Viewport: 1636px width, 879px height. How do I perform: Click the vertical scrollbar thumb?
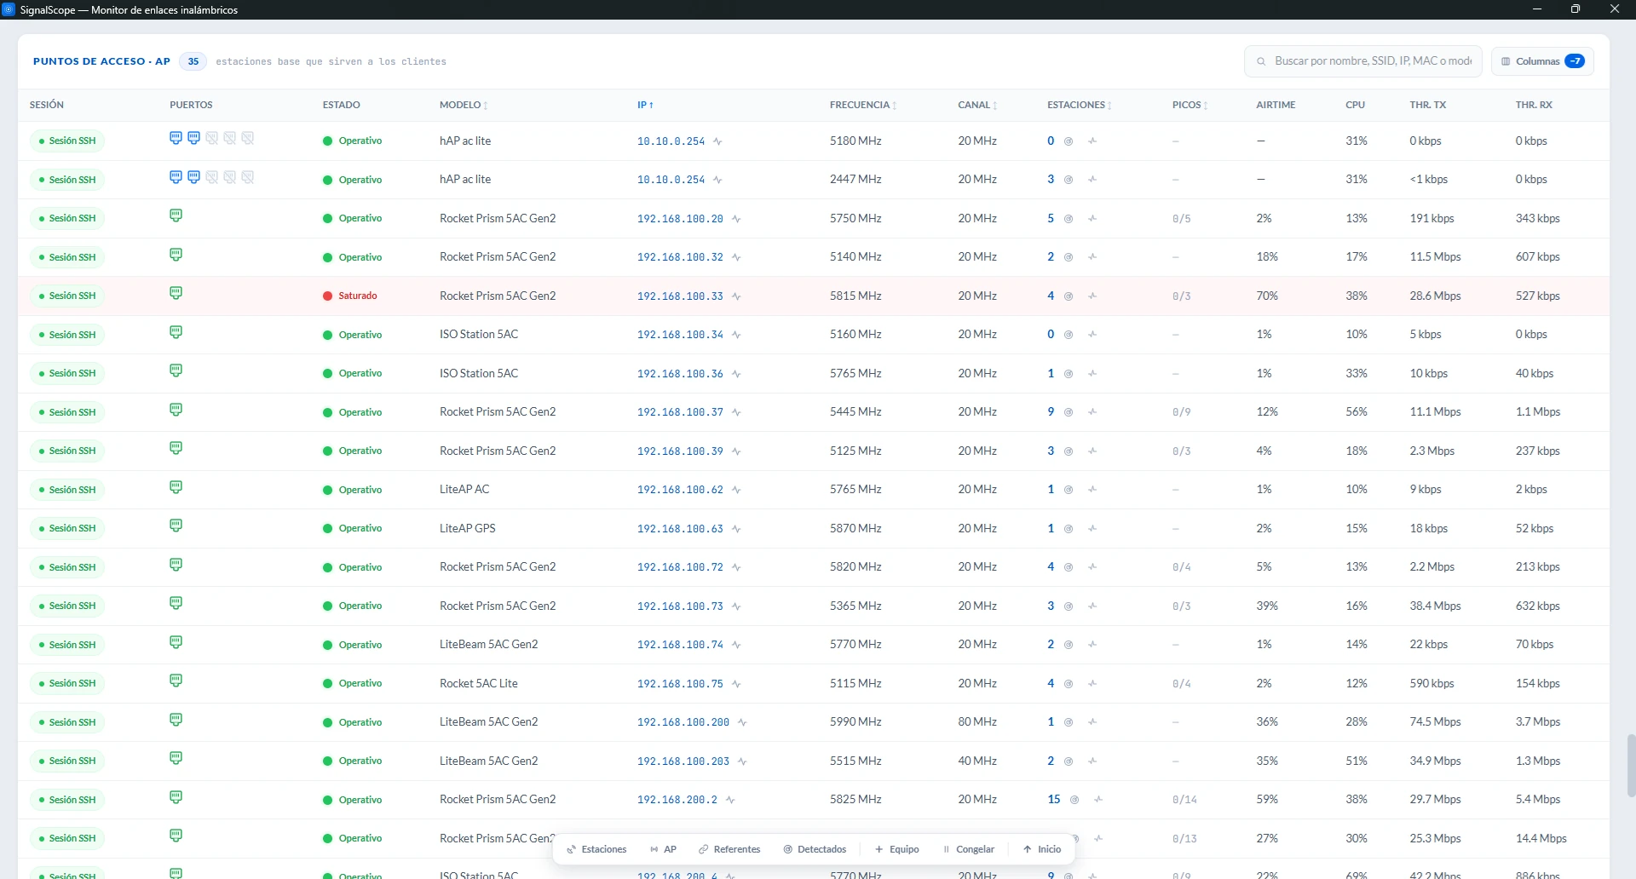tap(1631, 765)
